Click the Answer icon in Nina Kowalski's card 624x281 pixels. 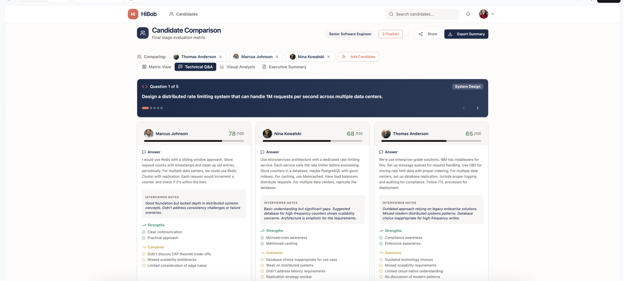click(262, 152)
